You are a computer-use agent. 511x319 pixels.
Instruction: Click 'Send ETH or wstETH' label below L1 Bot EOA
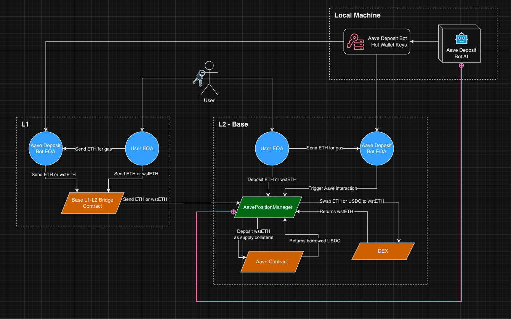(x=54, y=175)
